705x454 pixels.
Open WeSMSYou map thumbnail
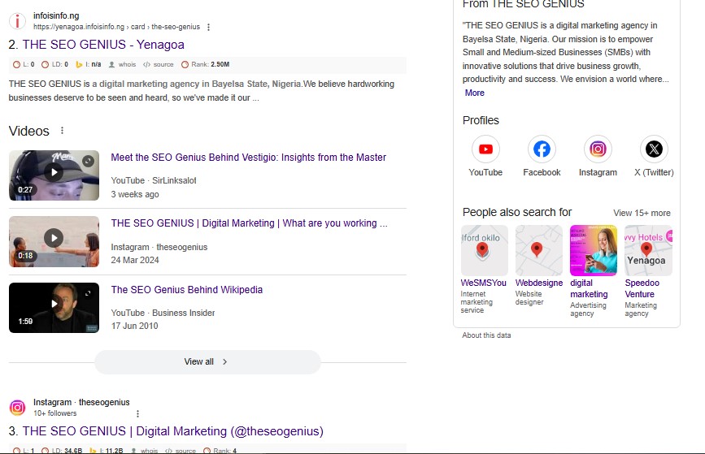pos(485,250)
